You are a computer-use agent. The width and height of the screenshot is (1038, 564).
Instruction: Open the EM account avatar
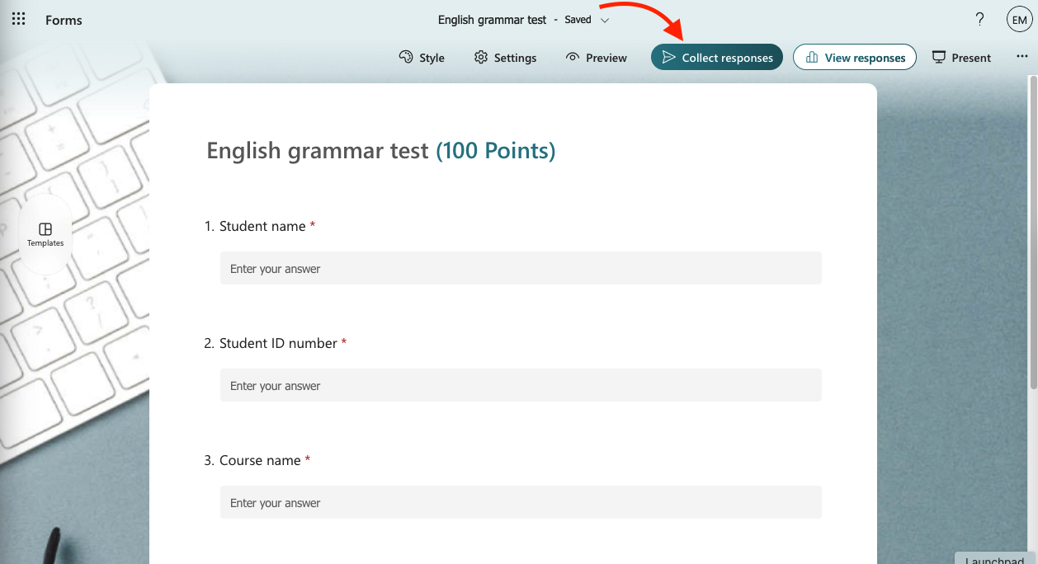click(1019, 20)
